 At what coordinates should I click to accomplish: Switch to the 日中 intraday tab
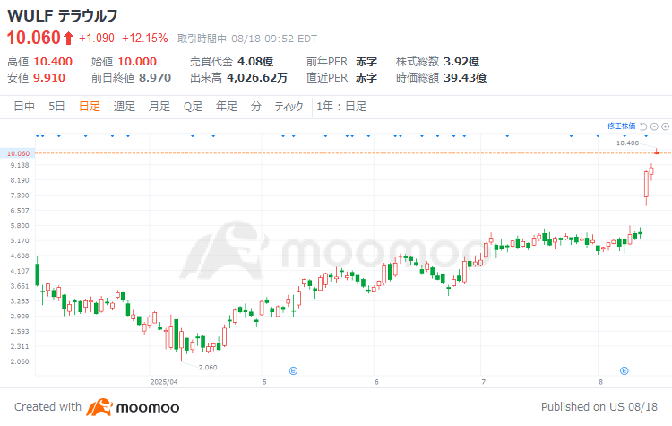24,107
